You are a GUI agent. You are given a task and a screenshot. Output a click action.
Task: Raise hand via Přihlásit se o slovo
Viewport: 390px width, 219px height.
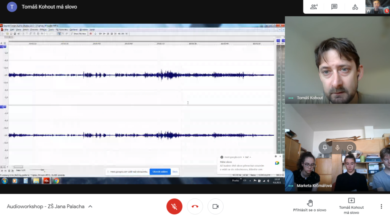pos(309,206)
